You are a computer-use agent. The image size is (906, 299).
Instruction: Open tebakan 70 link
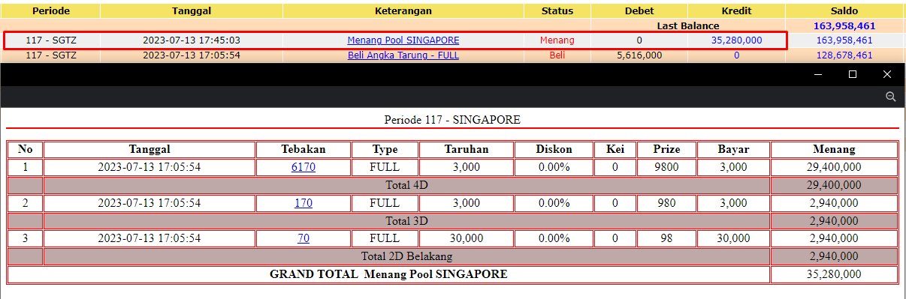[x=304, y=238]
